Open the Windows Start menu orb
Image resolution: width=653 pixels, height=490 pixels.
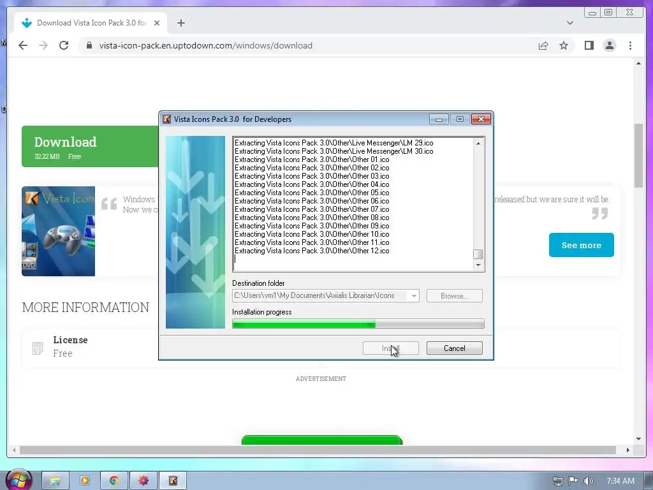click(18, 480)
